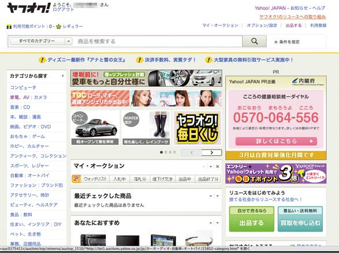Collapse 最近チェックした商品 with up arrow

tap(211, 196)
